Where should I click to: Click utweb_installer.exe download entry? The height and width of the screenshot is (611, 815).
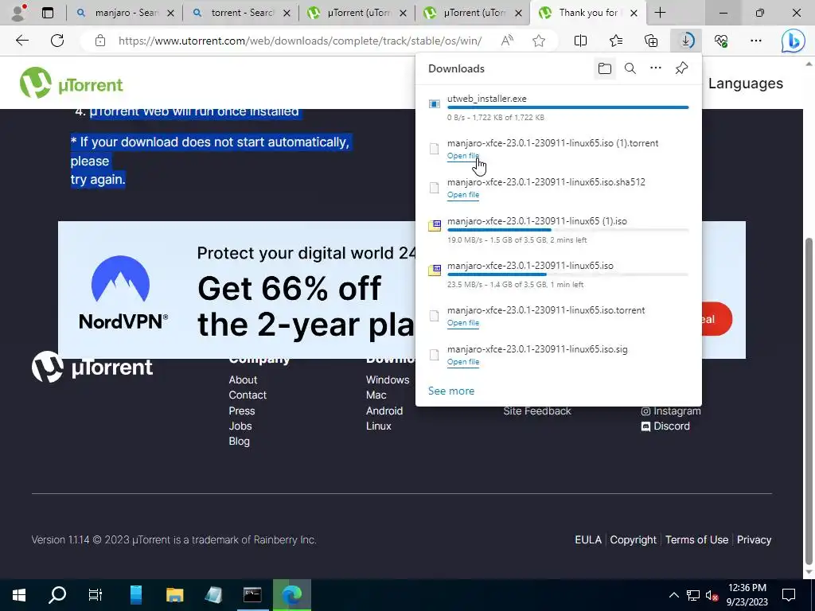pyautogui.click(x=559, y=107)
